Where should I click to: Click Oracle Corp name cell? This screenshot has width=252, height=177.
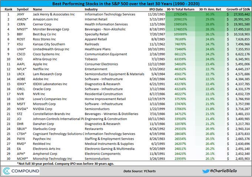pos(42,89)
